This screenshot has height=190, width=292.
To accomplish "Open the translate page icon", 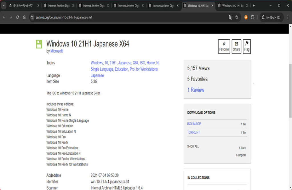I will [230, 17].
